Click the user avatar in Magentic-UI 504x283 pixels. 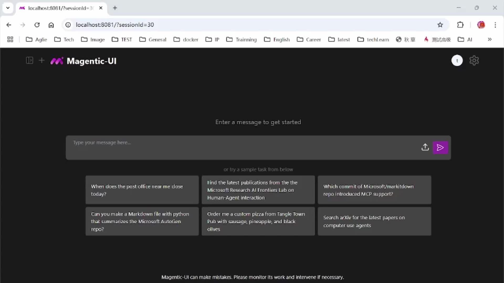(x=457, y=60)
